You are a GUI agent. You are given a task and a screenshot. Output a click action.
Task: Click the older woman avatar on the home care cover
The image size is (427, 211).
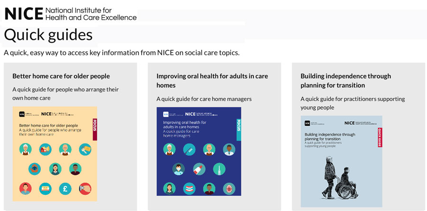tap(25, 149)
